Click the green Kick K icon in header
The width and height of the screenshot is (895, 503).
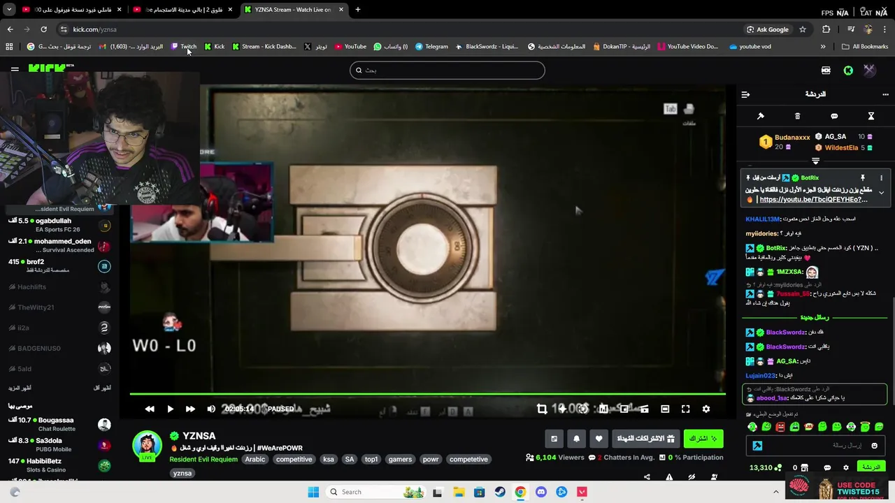848,70
